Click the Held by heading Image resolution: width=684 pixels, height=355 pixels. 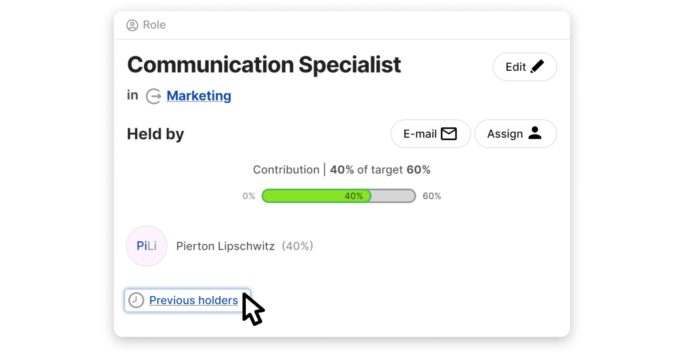(155, 134)
